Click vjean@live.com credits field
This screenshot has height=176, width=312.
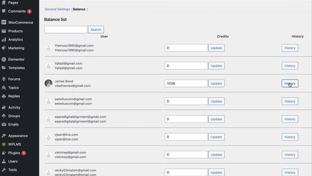click(x=186, y=137)
